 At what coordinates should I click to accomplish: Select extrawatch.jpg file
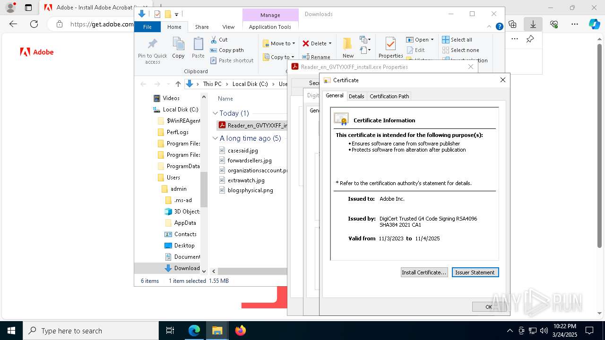pos(246,180)
